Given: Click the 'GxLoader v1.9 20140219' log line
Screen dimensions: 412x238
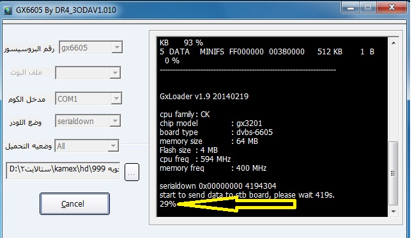Looking at the screenshot, I should (204, 97).
